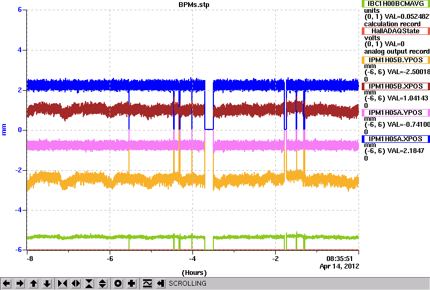Pan the plot left with the left arrow
The width and height of the screenshot is (430, 290).
click(x=6, y=283)
